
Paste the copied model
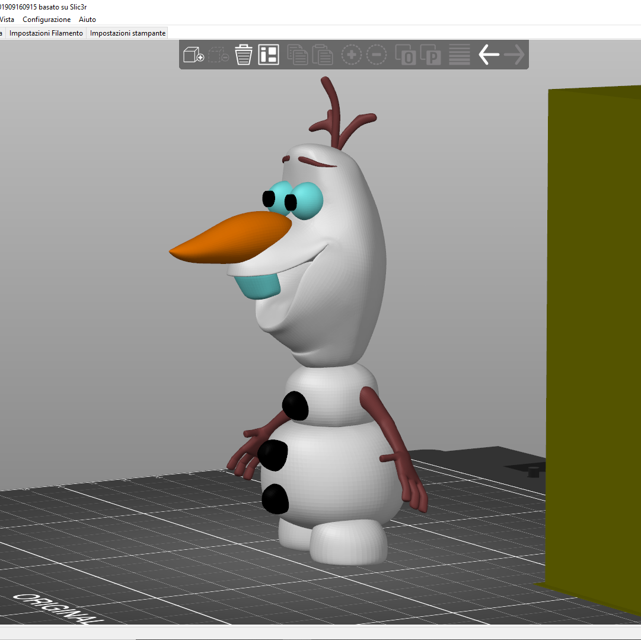pyautogui.click(x=322, y=54)
